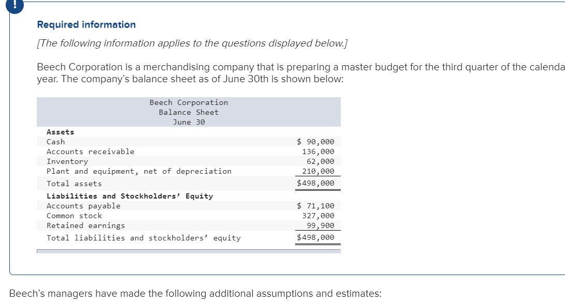Click the Cash row label

point(56,142)
